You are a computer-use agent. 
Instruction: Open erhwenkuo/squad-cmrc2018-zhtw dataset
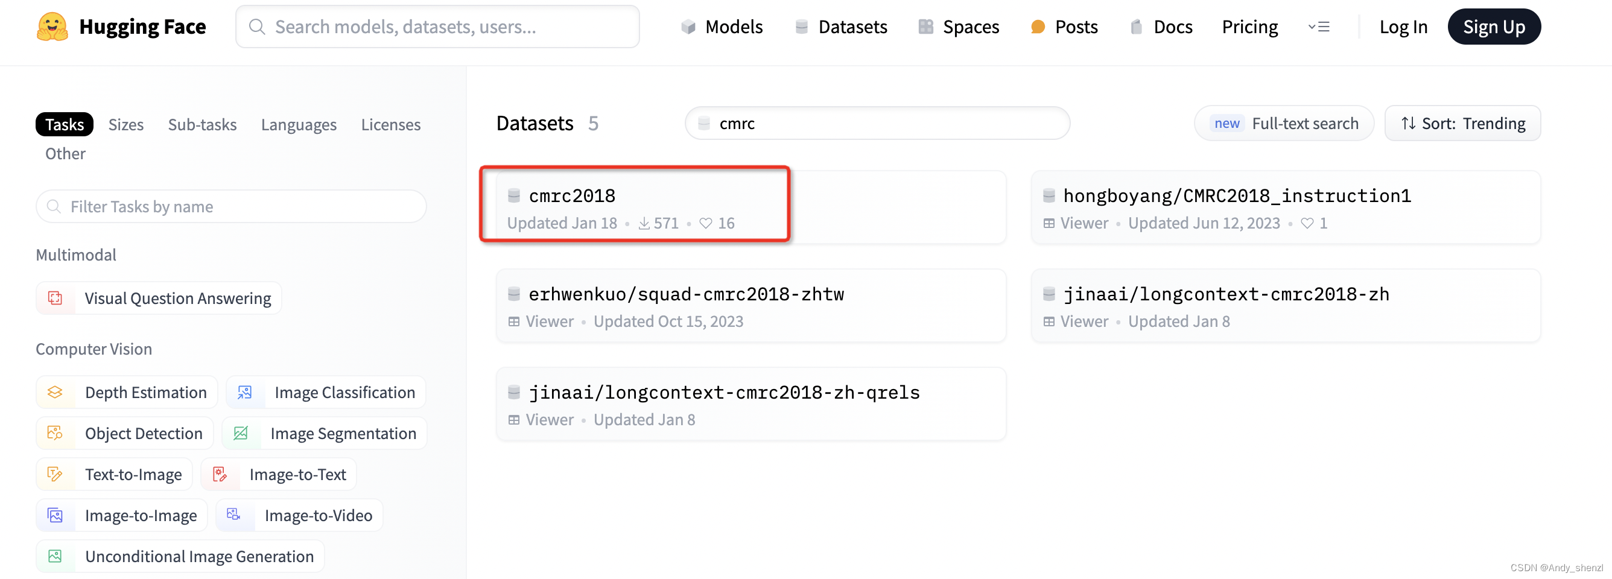tap(751, 306)
